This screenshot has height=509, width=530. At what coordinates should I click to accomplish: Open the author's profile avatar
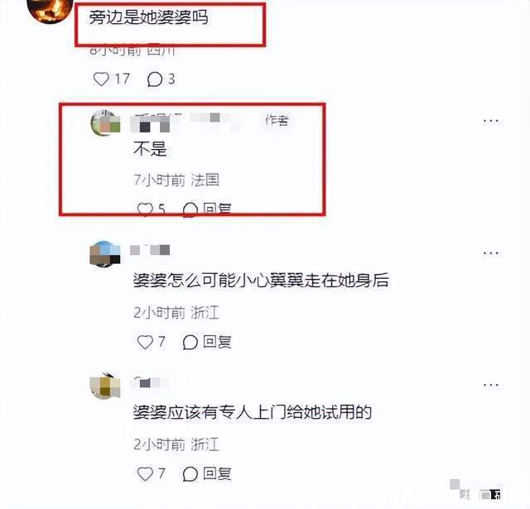pyautogui.click(x=105, y=123)
